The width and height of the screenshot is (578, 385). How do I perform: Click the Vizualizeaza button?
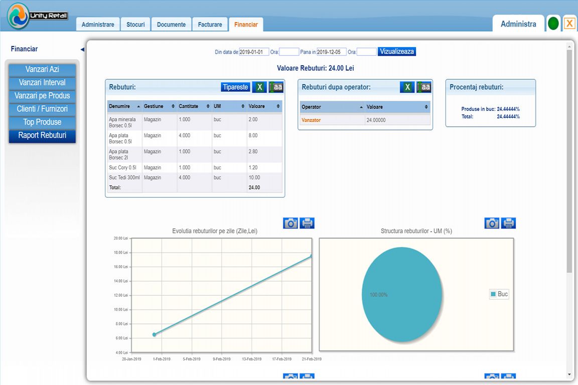click(397, 52)
